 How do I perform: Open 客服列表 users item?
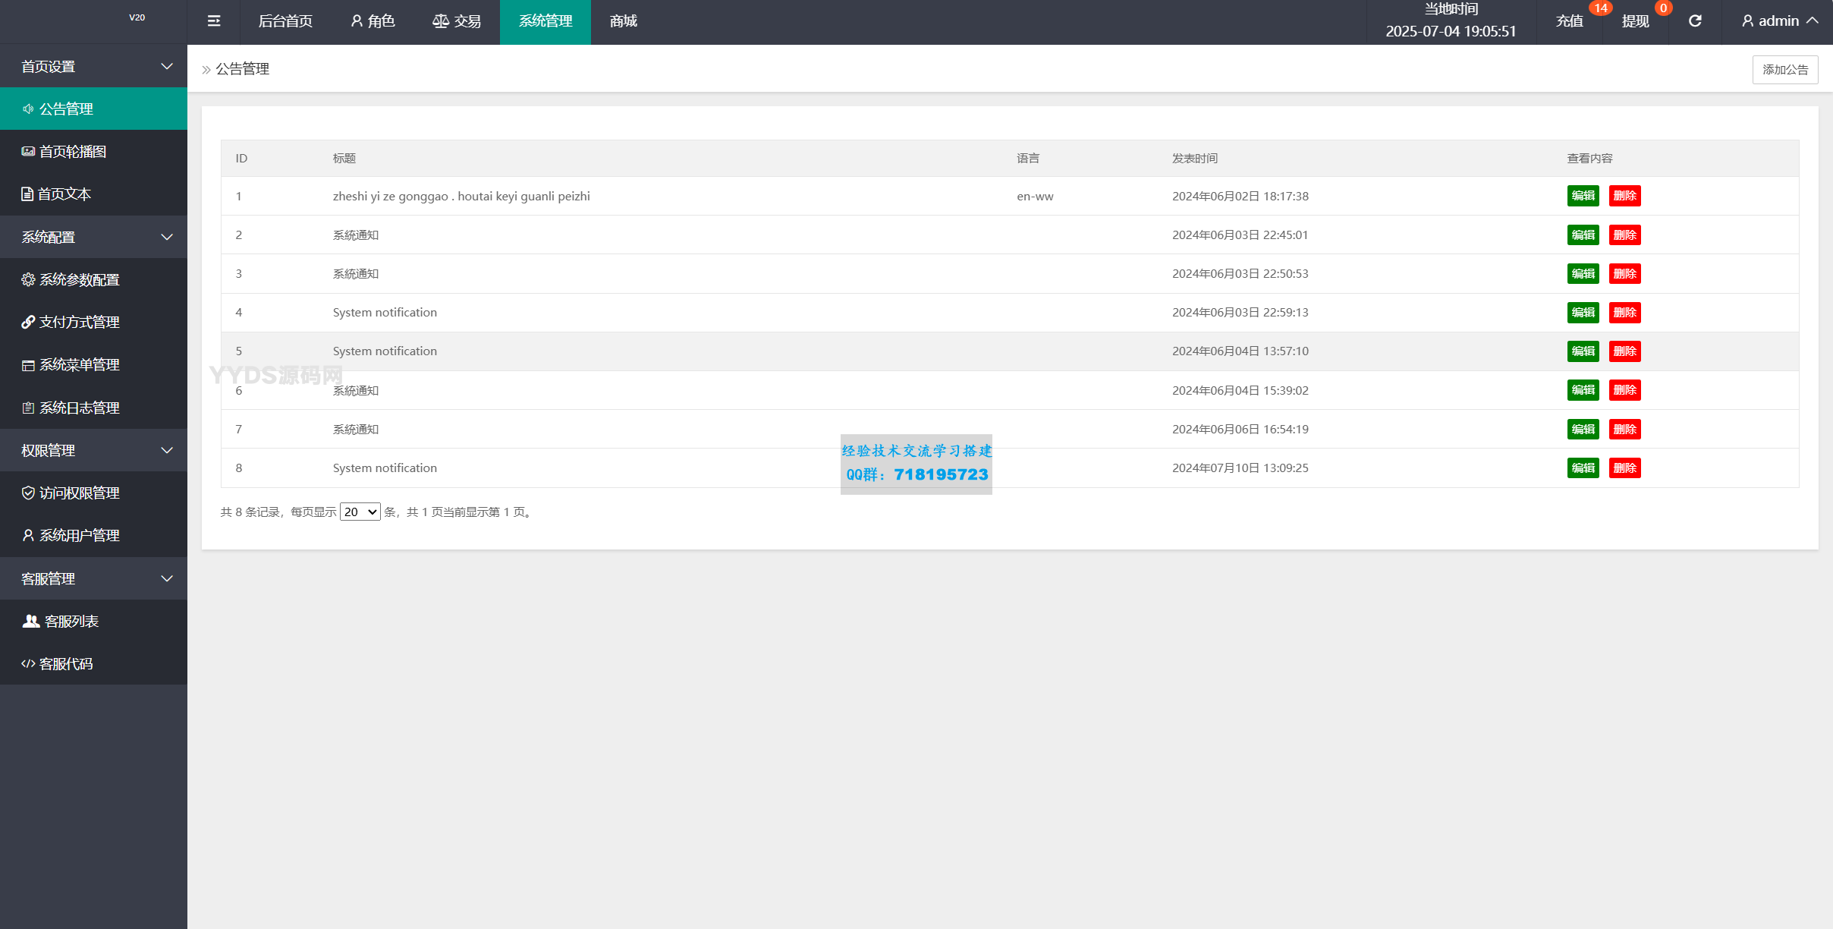point(71,622)
